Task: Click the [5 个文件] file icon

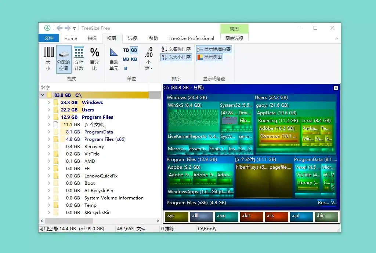Action: click(56, 124)
